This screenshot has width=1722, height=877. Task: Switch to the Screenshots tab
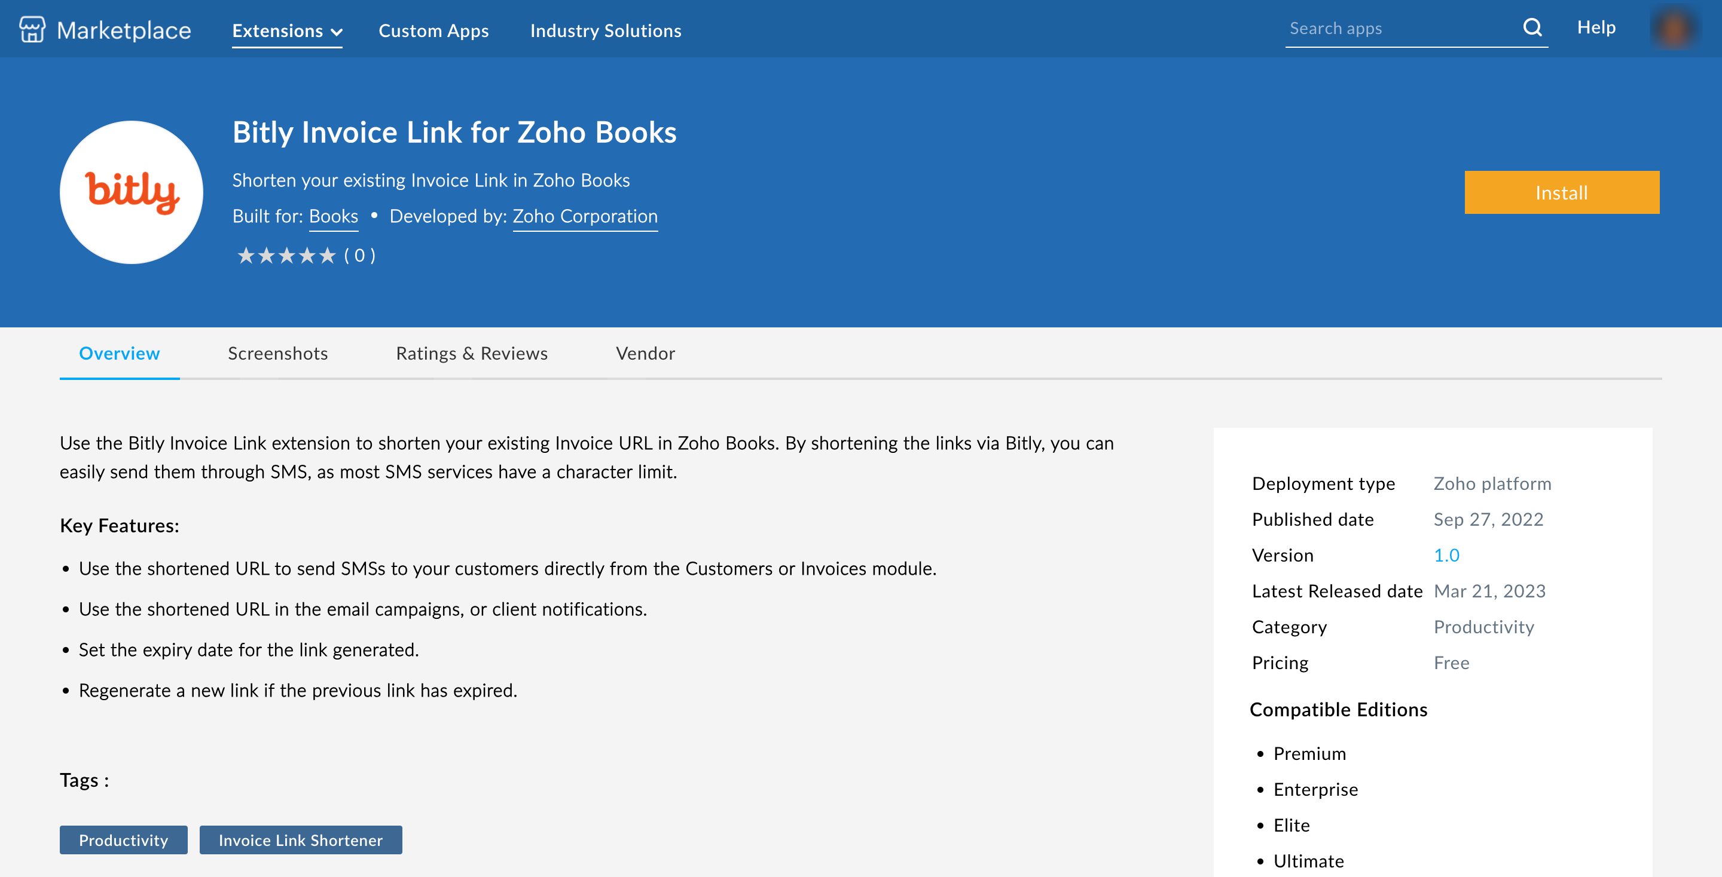pos(277,353)
